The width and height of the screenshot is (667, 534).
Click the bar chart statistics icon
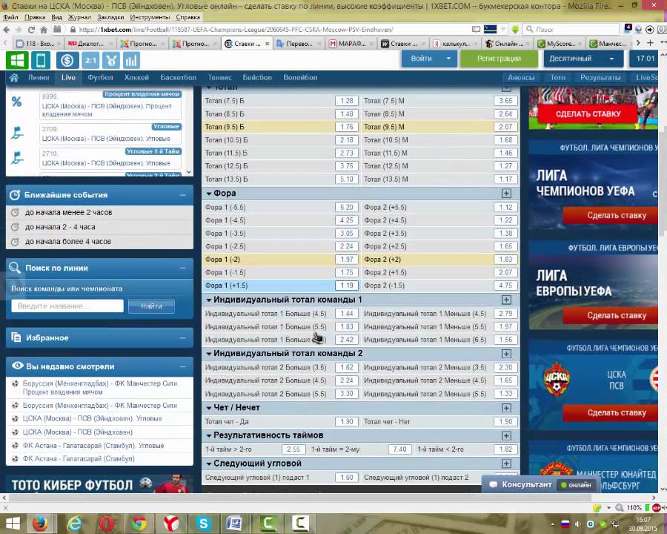click(131, 60)
